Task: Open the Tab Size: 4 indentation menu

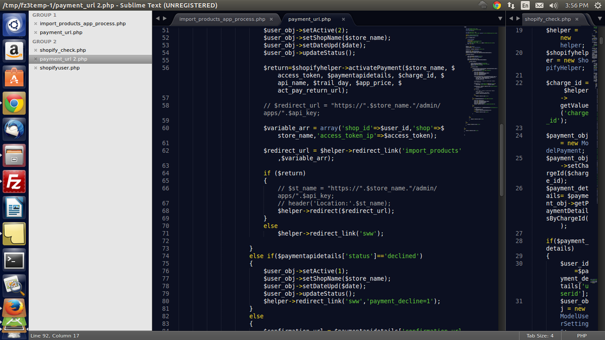Action: [540, 335]
